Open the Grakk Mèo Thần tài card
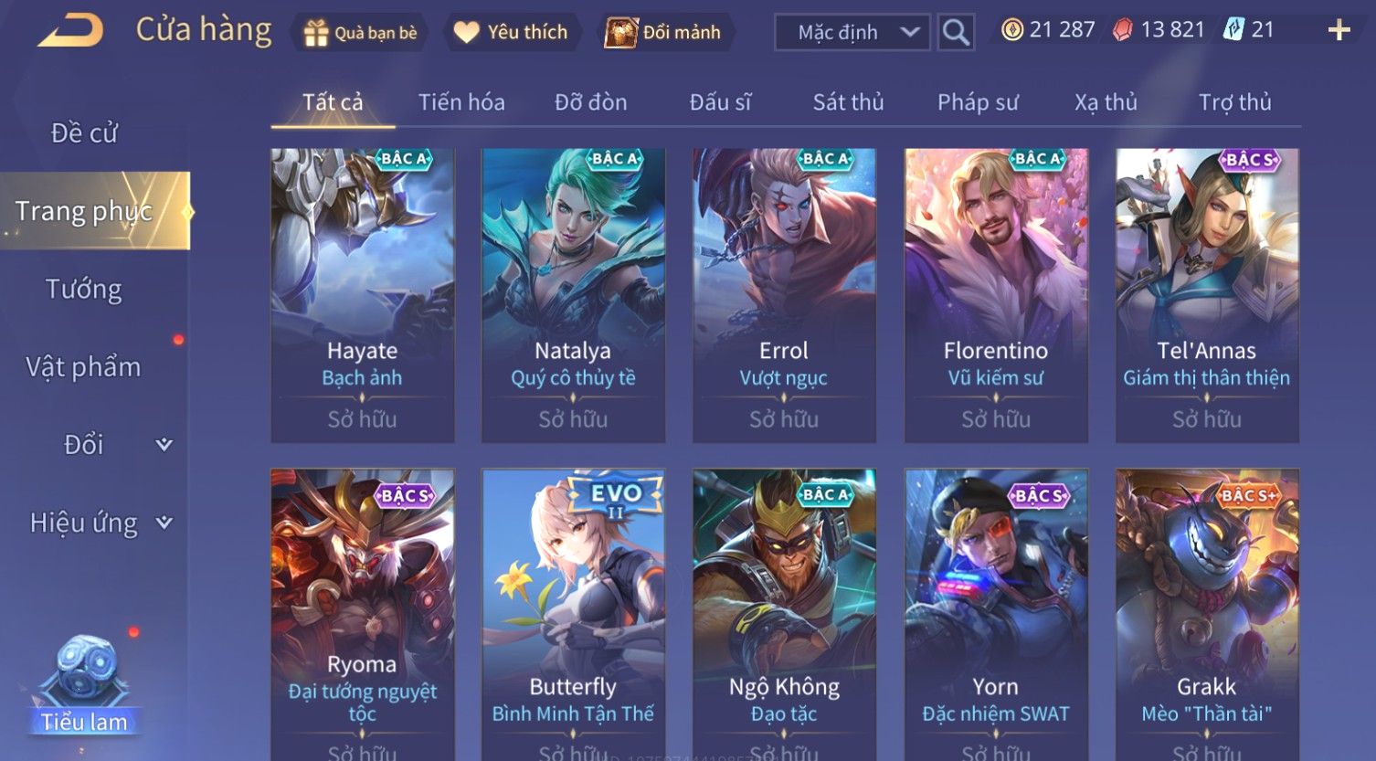This screenshot has height=761, width=1376. tap(1207, 614)
